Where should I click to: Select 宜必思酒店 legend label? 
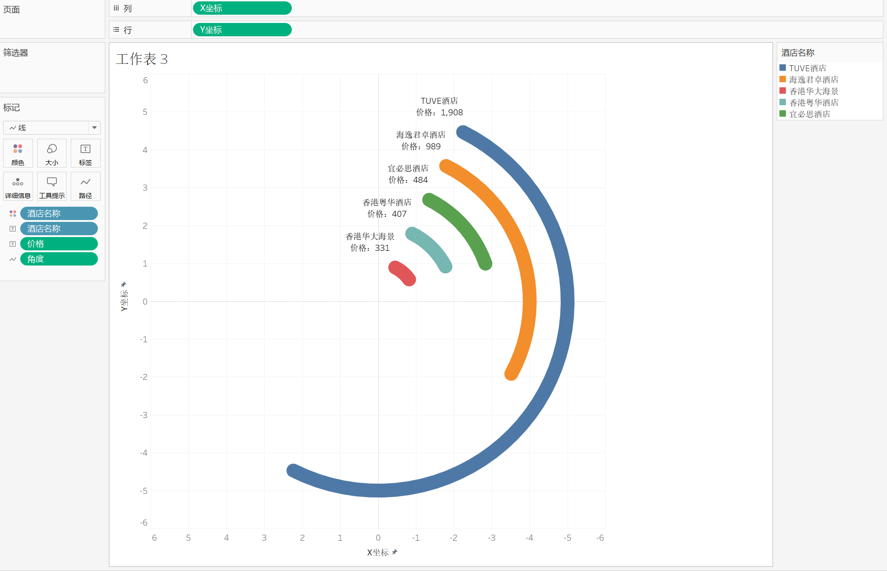pos(809,114)
